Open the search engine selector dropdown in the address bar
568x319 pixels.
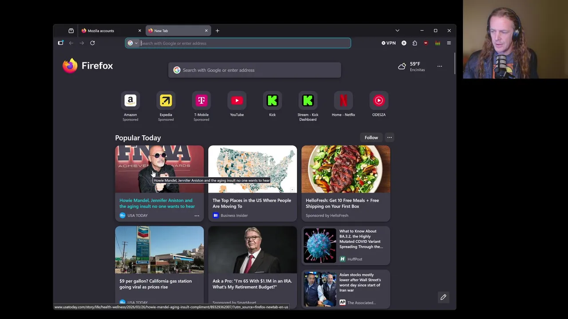coord(133,43)
